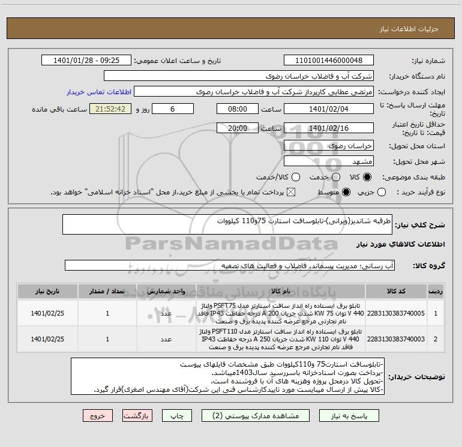Click the تعداد / مقدار column header

[107, 291]
